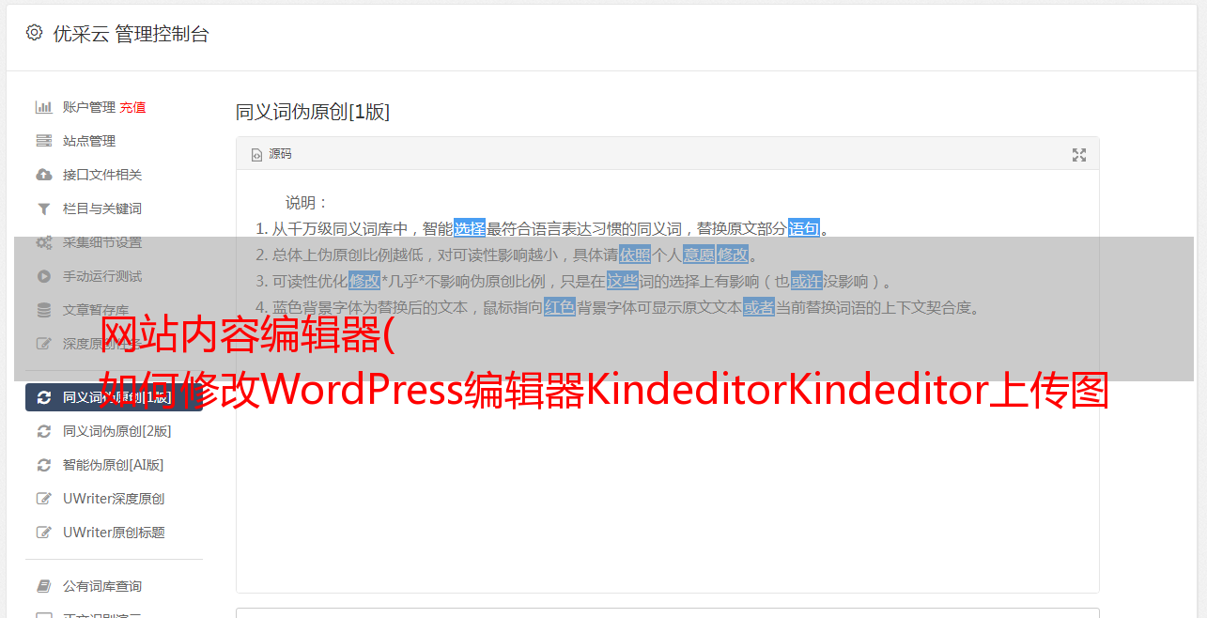
Task: Click the 源码 code icon in editor
Action: [x=256, y=155]
